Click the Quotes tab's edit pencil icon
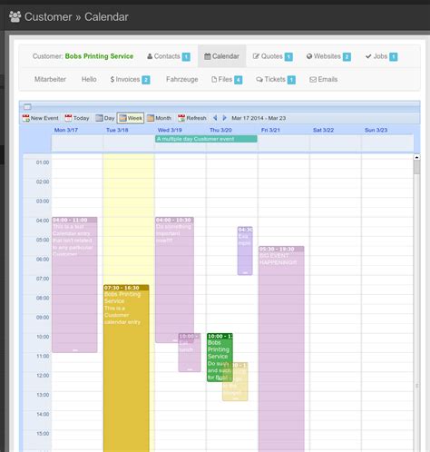The height and width of the screenshot is (452, 430). [256, 56]
